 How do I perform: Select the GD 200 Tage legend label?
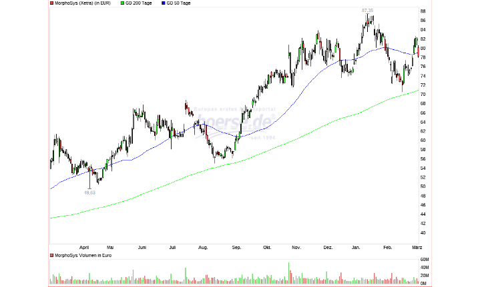coord(140,3)
